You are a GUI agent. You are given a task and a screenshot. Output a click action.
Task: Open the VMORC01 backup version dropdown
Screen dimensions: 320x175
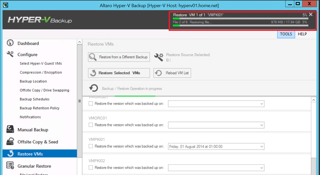coord(216,125)
